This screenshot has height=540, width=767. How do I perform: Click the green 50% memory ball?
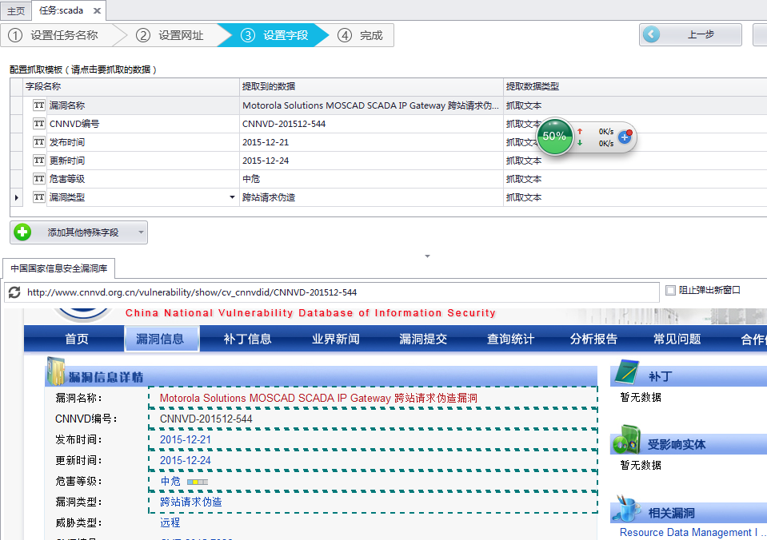(x=554, y=137)
